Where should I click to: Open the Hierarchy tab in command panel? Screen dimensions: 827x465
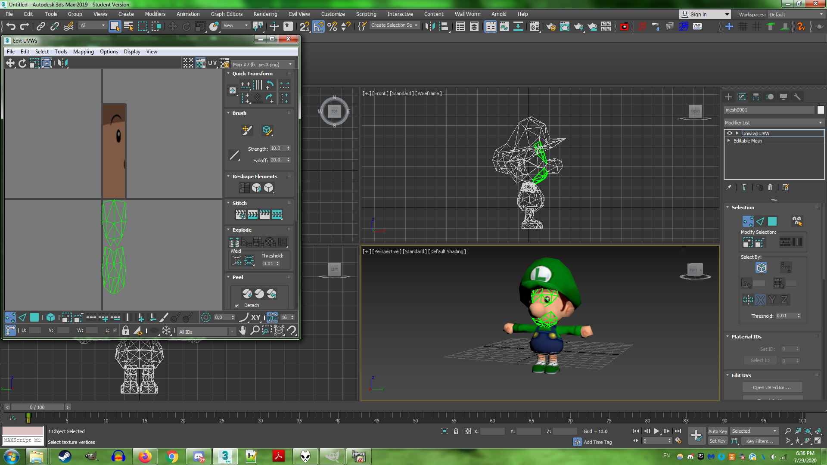[x=756, y=97]
